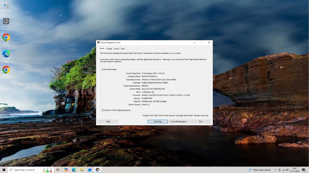
Task: Open Task View from the taskbar
Action: pyautogui.click(x=58, y=170)
